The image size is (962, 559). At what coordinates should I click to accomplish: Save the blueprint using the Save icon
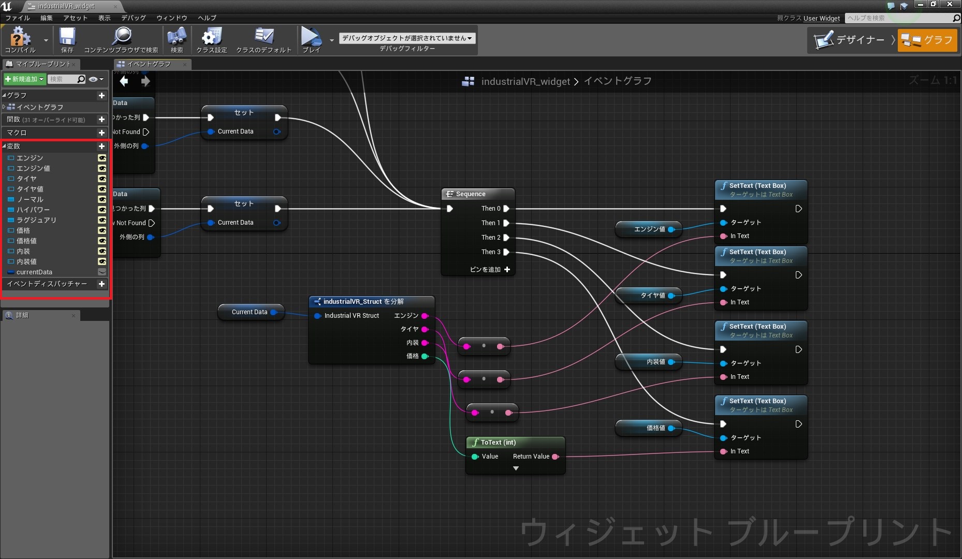[67, 40]
